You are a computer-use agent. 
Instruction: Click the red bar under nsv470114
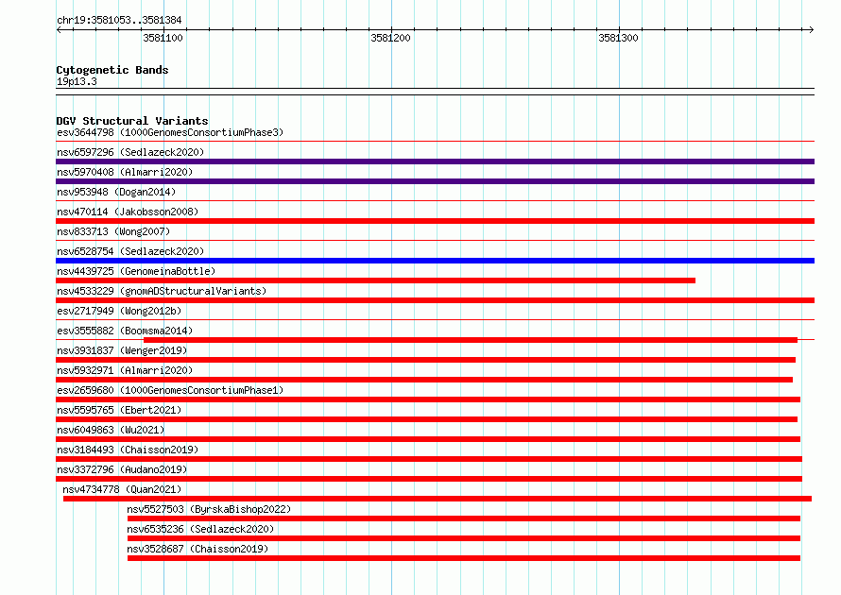pyautogui.click(x=435, y=221)
